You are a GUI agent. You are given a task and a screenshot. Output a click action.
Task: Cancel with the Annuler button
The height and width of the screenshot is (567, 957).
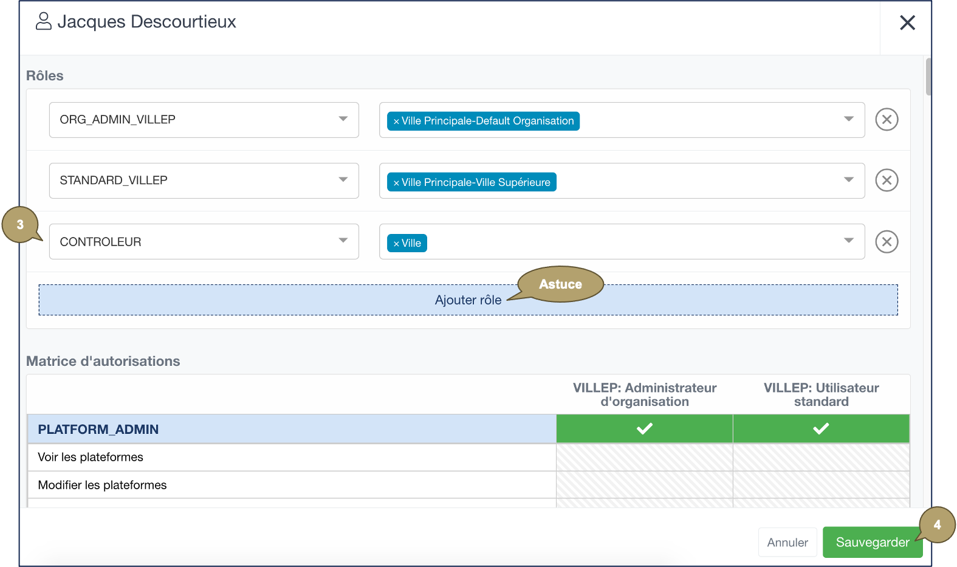787,542
